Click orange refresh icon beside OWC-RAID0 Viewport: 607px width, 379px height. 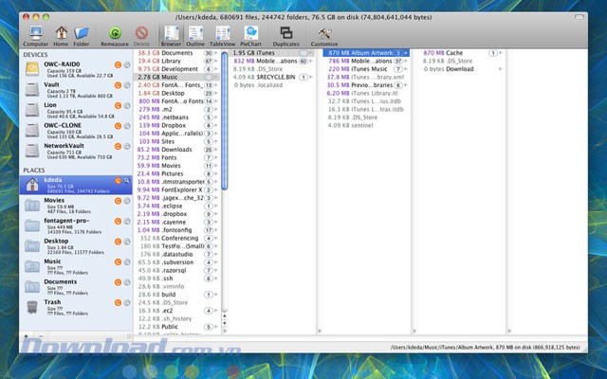click(x=119, y=64)
